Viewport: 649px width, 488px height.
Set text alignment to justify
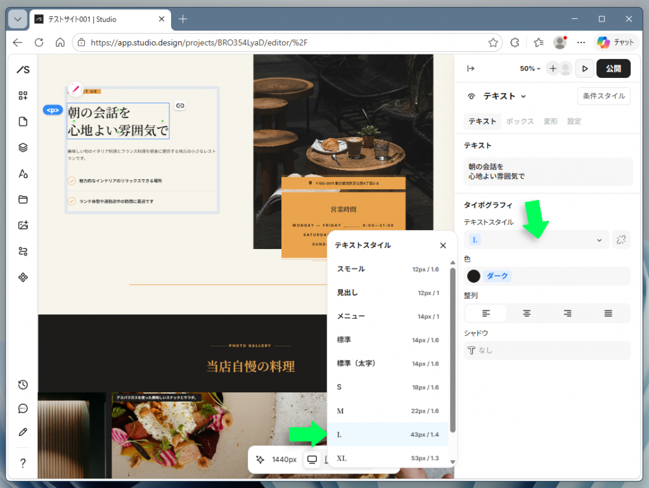pos(608,313)
